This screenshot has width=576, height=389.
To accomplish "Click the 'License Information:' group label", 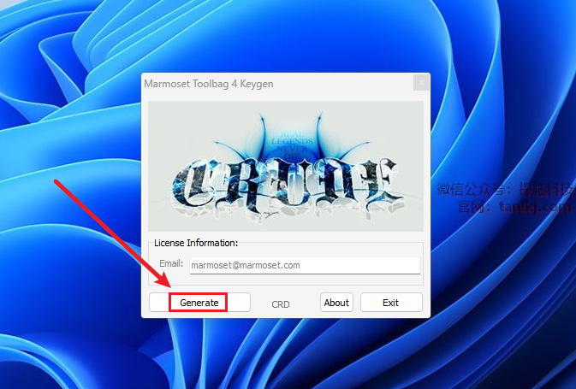I will (x=196, y=243).
